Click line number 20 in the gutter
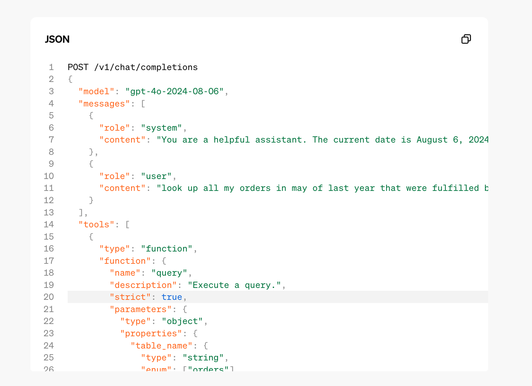532x386 pixels. pyautogui.click(x=49, y=297)
